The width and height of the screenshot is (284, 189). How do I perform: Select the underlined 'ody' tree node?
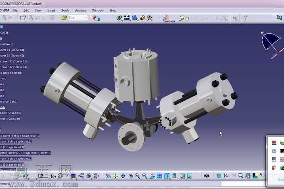click(x=3, y=107)
